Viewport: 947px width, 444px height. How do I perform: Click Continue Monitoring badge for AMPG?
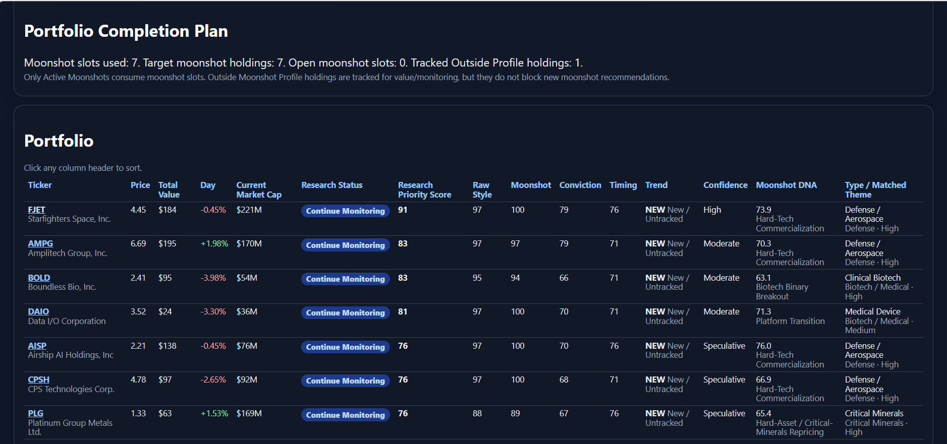click(346, 245)
